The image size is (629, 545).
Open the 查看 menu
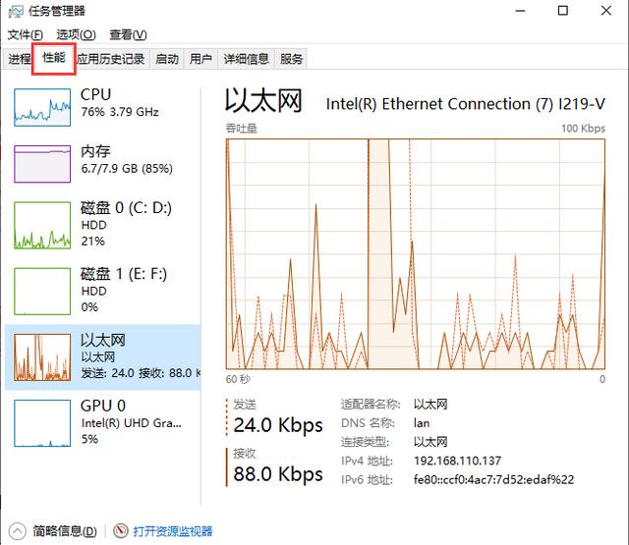tap(127, 35)
